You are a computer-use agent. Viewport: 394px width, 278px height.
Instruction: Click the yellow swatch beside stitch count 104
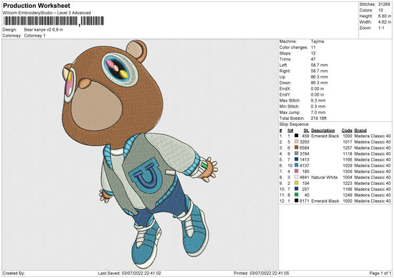pyautogui.click(x=297, y=183)
